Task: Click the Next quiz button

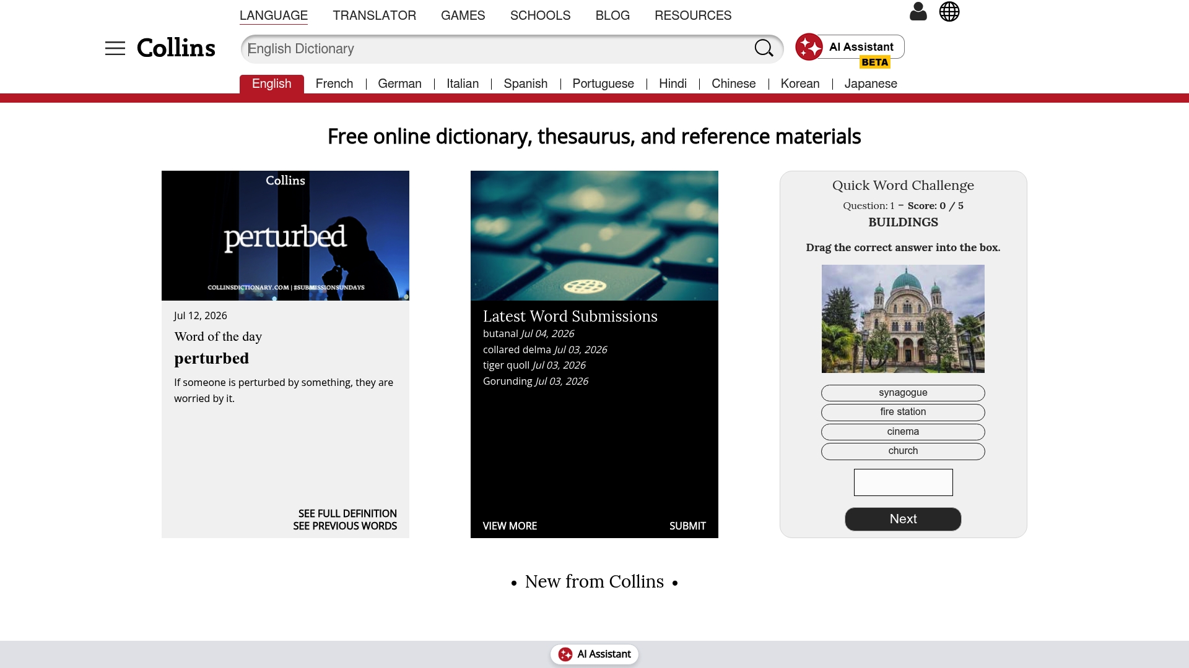Action: point(903,519)
